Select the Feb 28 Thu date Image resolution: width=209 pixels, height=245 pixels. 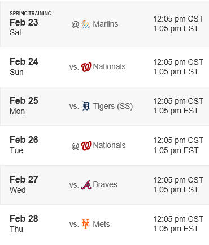[x=24, y=224]
